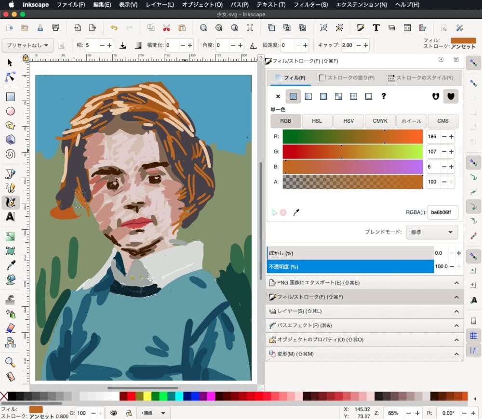This screenshot has width=482, height=419.
Task: Select the spiral tool
Action: (10, 154)
